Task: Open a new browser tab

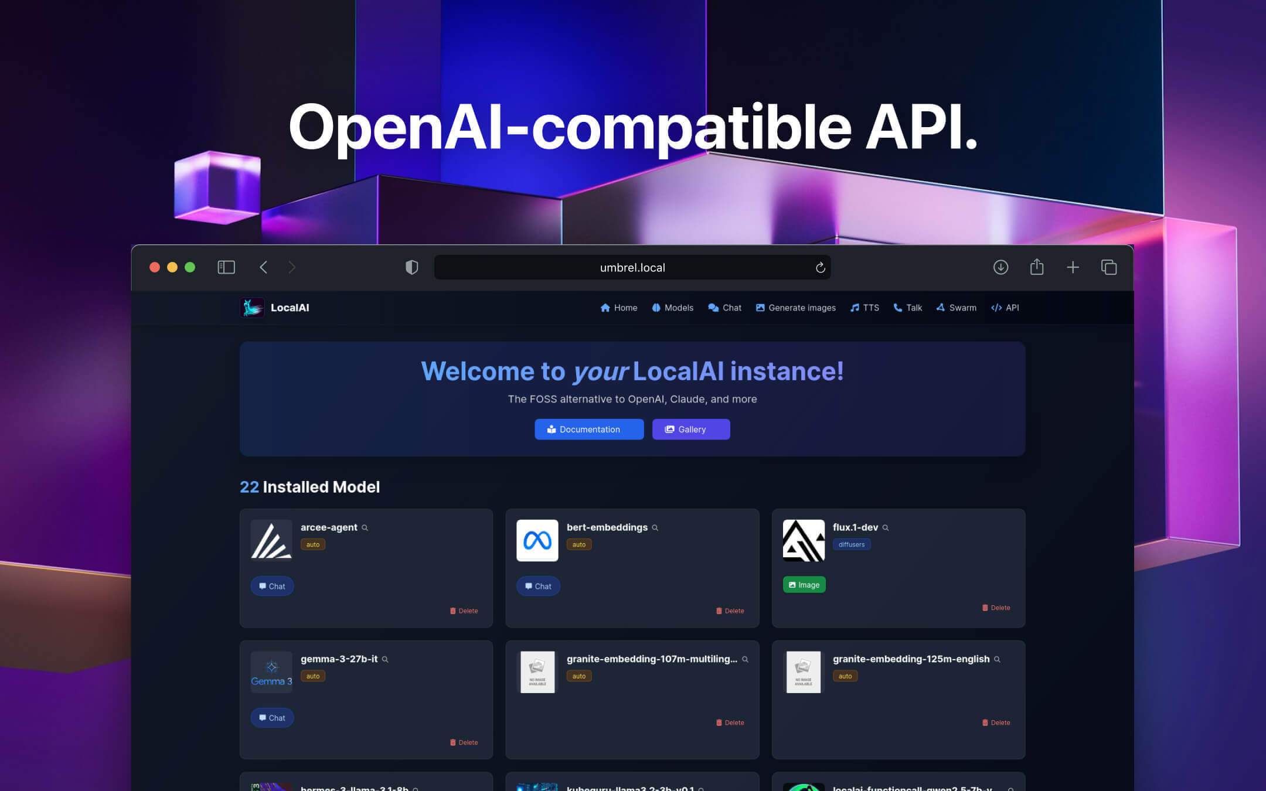Action: (1073, 267)
